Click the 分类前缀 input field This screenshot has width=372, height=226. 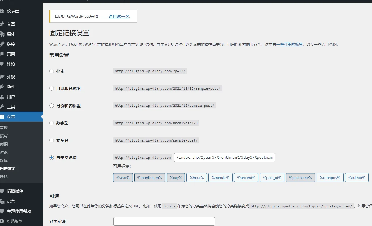(164, 221)
